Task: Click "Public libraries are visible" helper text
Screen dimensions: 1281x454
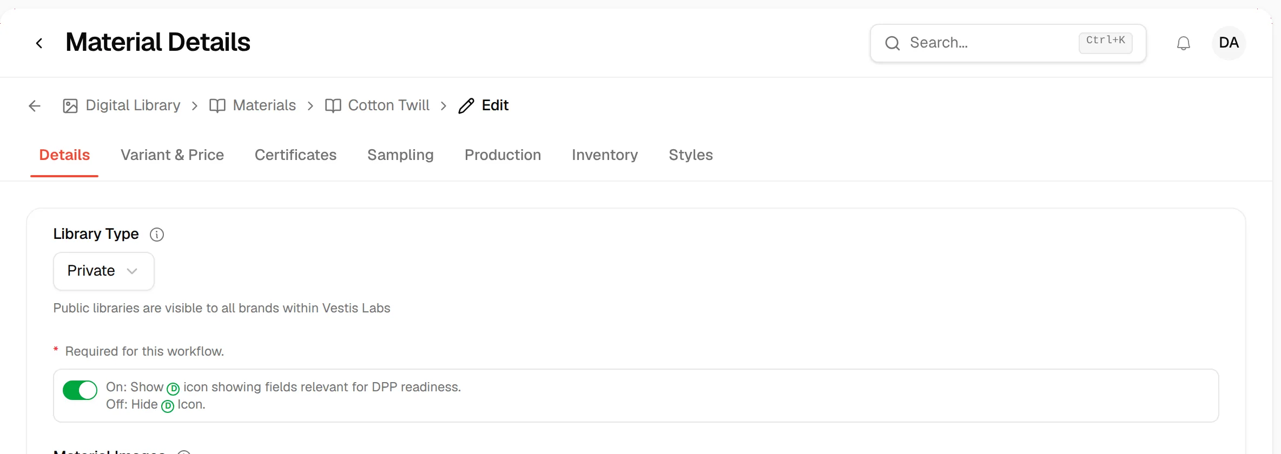Action: (x=222, y=308)
